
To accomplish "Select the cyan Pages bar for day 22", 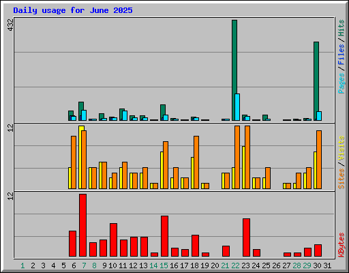I will pos(237,107).
